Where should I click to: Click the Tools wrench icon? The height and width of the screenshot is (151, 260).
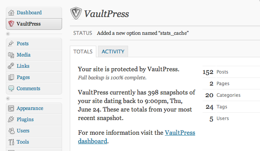click(x=11, y=142)
